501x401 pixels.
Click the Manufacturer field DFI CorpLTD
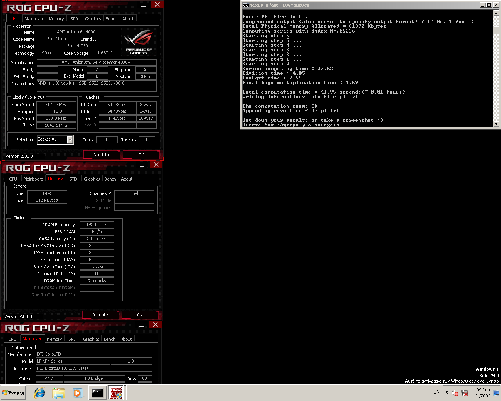click(94, 354)
